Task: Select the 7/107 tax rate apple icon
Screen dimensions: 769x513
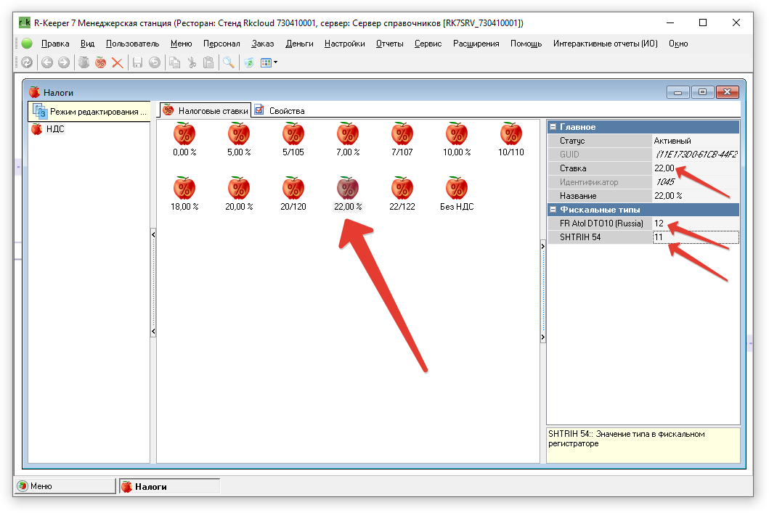Action: [x=402, y=134]
